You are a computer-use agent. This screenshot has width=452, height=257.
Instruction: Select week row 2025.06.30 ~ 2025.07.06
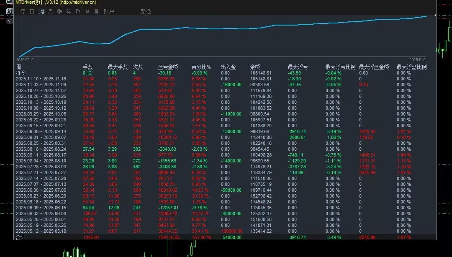pos(41,190)
